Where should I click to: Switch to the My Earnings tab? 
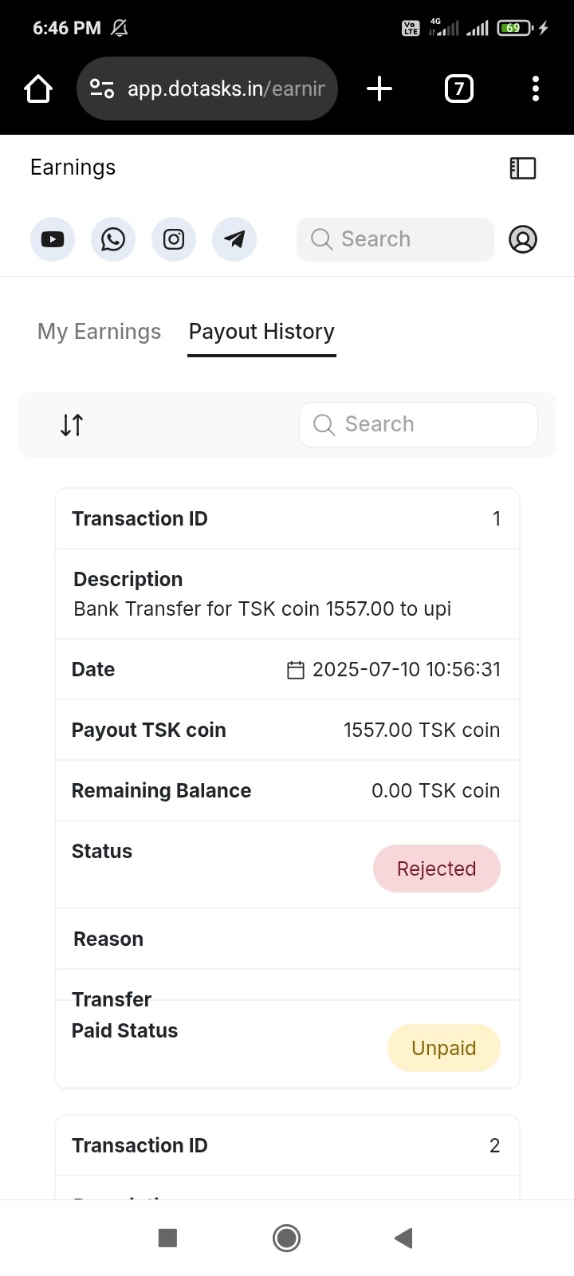100,332
